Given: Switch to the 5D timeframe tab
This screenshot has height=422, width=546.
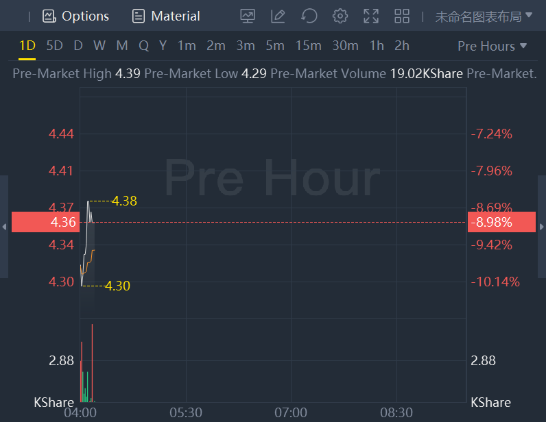Looking at the screenshot, I should (x=54, y=46).
